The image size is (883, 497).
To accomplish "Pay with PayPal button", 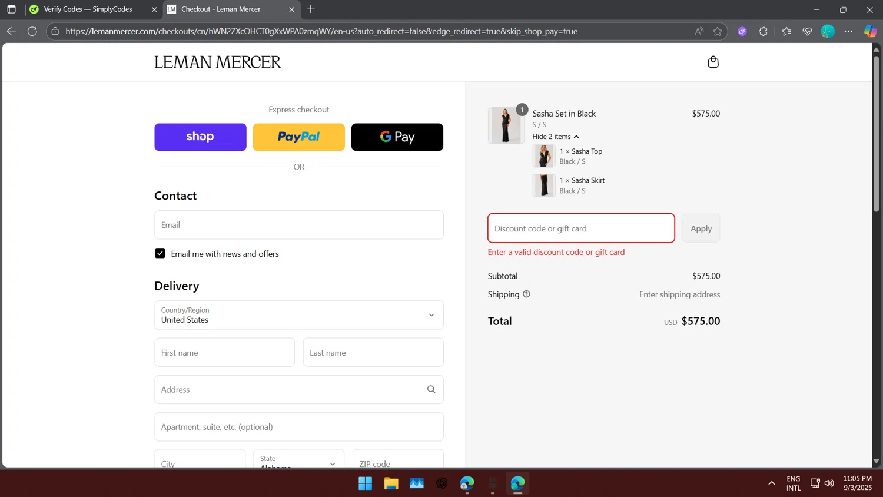I will click(x=298, y=137).
